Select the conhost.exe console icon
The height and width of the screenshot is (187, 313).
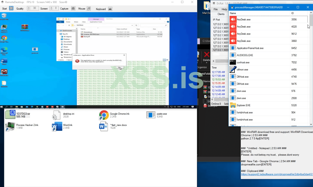(x=233, y=62)
